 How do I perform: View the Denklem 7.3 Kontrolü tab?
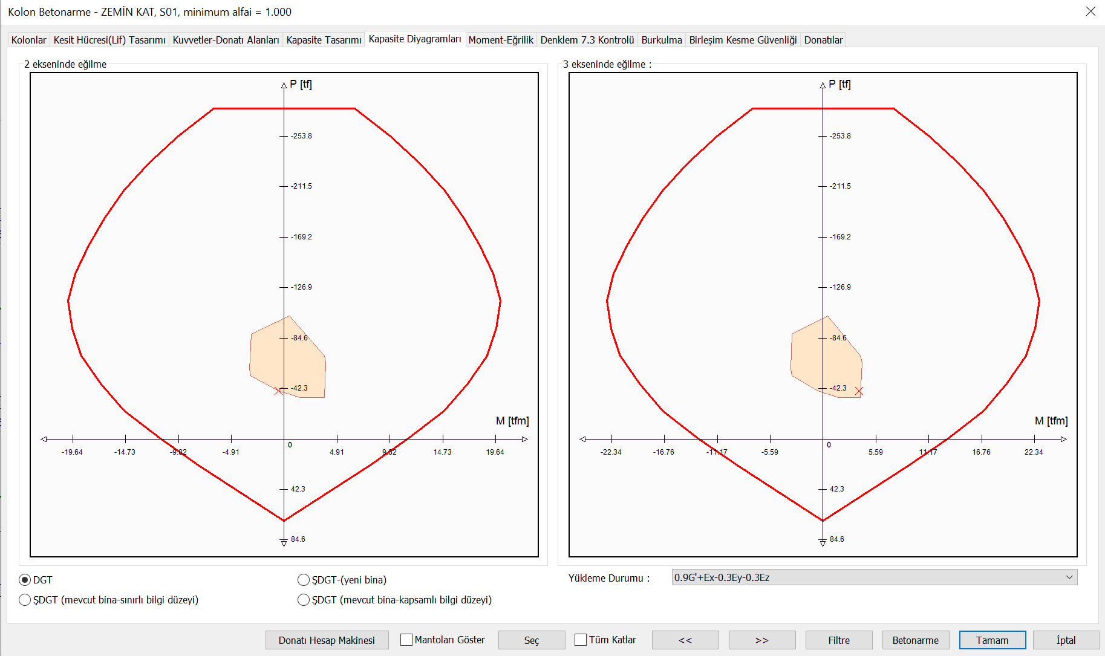pos(586,39)
